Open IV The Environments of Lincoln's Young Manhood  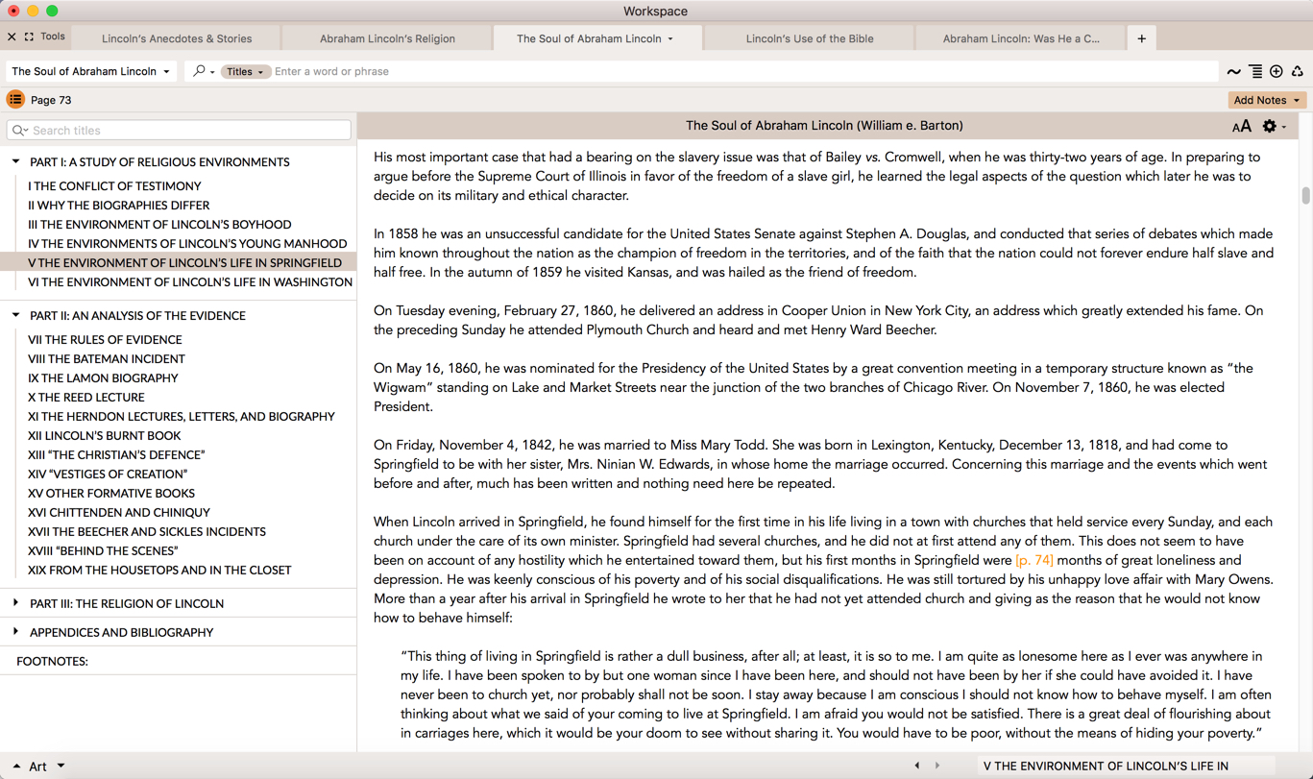[187, 244]
